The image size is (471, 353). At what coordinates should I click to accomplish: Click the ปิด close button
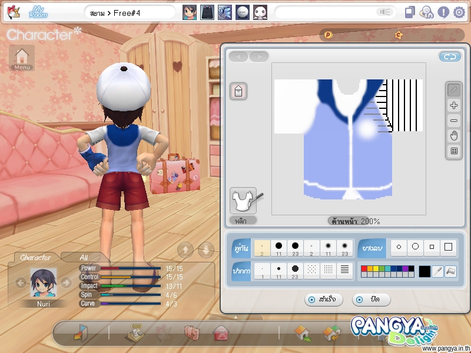(x=372, y=299)
